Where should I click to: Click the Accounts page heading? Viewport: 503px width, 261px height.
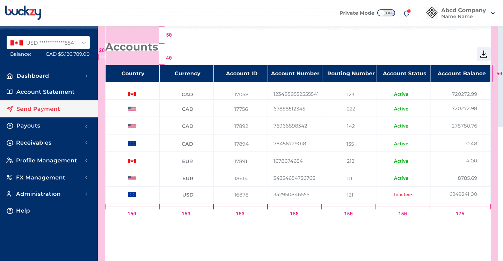pyautogui.click(x=132, y=47)
